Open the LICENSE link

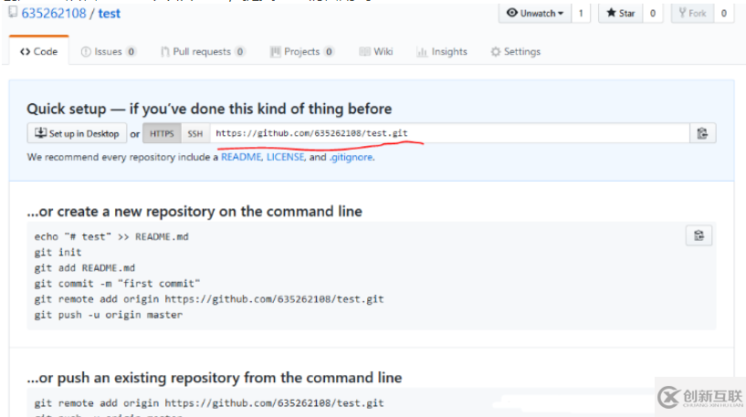285,157
